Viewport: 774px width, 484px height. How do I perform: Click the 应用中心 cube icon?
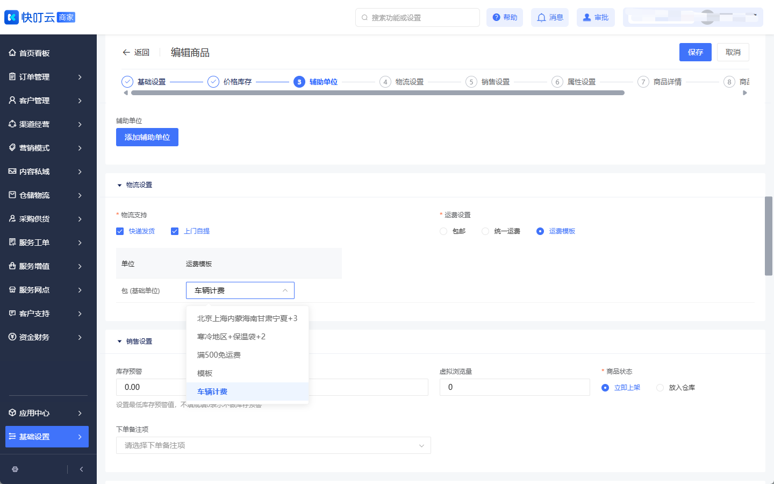click(x=12, y=412)
